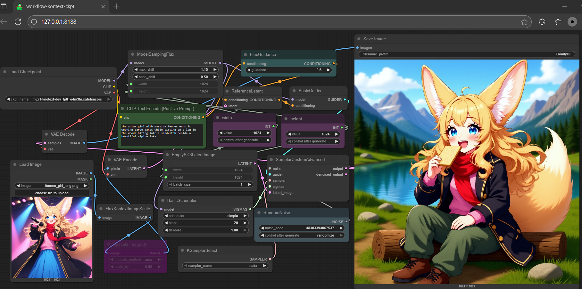
Task: Increase width node value with right arrow
Action: coord(268,133)
